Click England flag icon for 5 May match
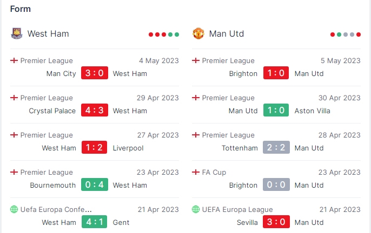The image size is (371, 233). tap(196, 60)
